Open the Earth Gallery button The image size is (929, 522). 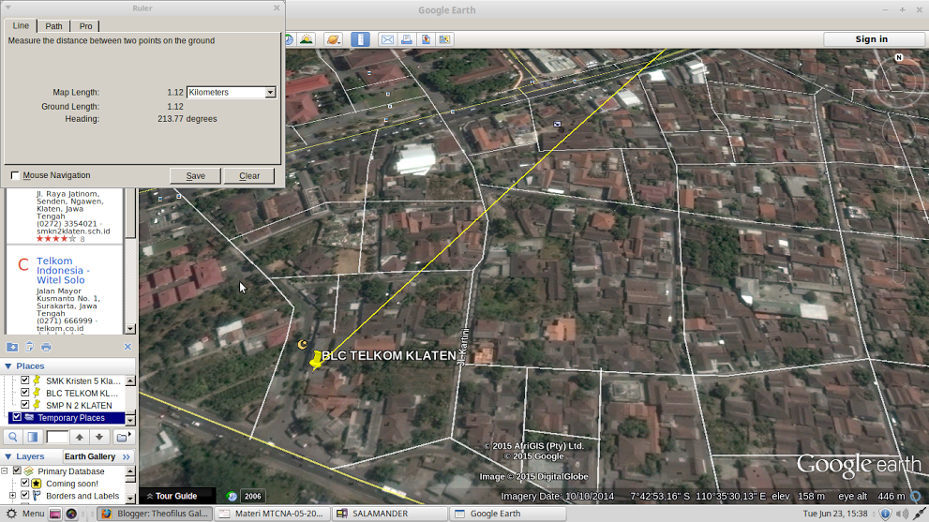(97, 456)
